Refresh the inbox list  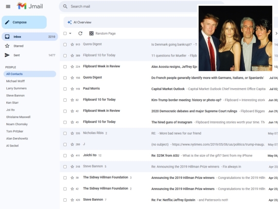(80, 34)
